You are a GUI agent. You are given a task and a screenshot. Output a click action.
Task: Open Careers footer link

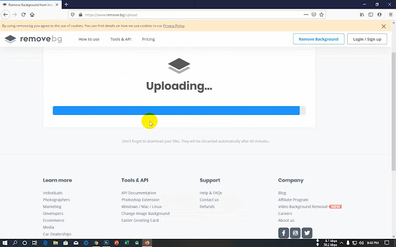[285, 213]
